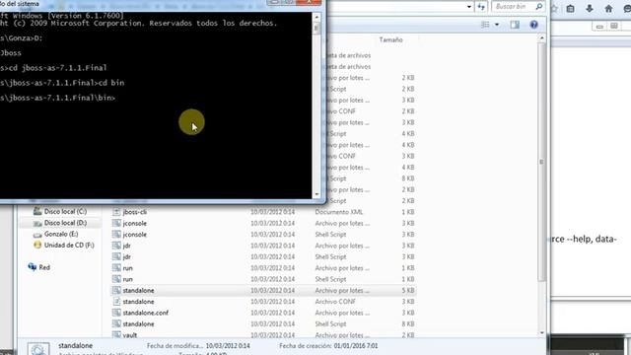Select the vault file name

130,335
